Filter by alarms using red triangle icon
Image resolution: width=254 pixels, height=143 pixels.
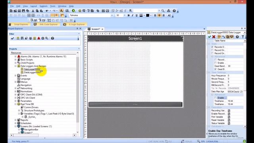tap(39, 38)
